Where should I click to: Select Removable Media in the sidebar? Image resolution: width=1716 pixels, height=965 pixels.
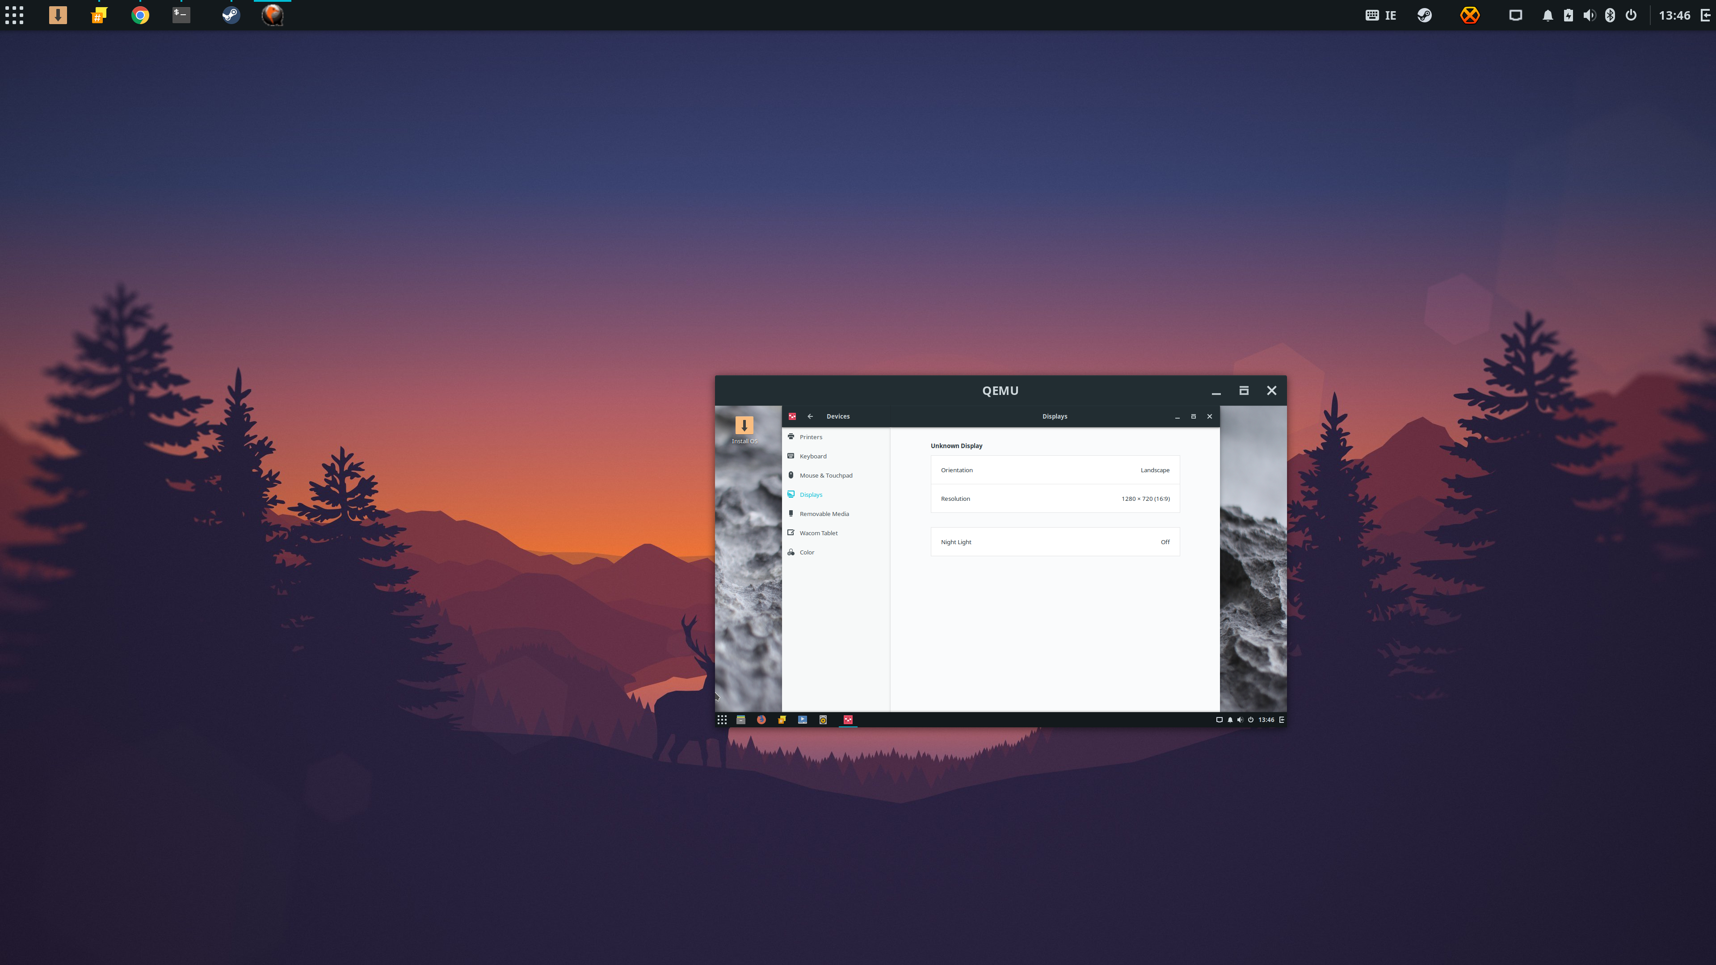[835, 514]
